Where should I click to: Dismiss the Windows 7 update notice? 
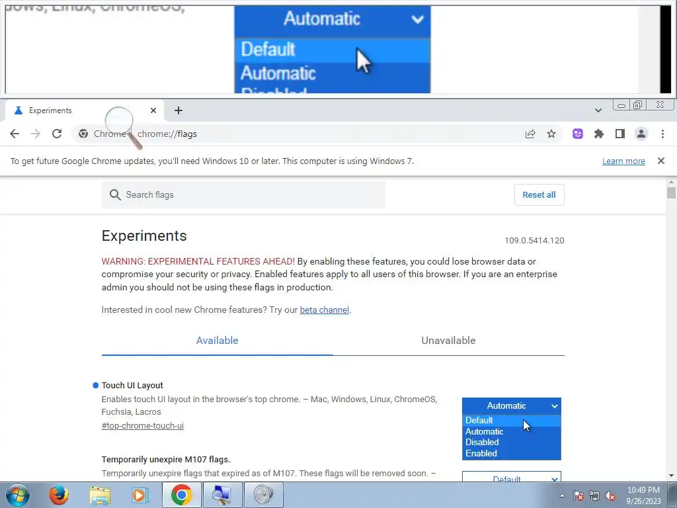click(x=661, y=161)
